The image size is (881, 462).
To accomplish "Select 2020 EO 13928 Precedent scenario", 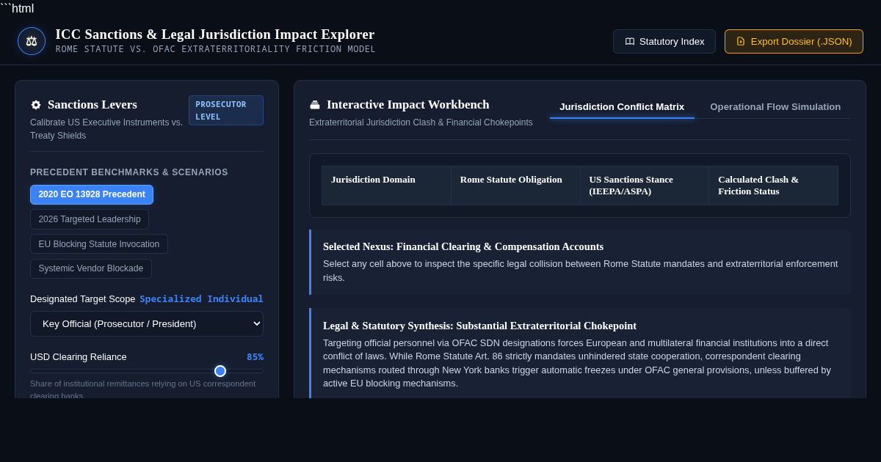I will 92,195.
